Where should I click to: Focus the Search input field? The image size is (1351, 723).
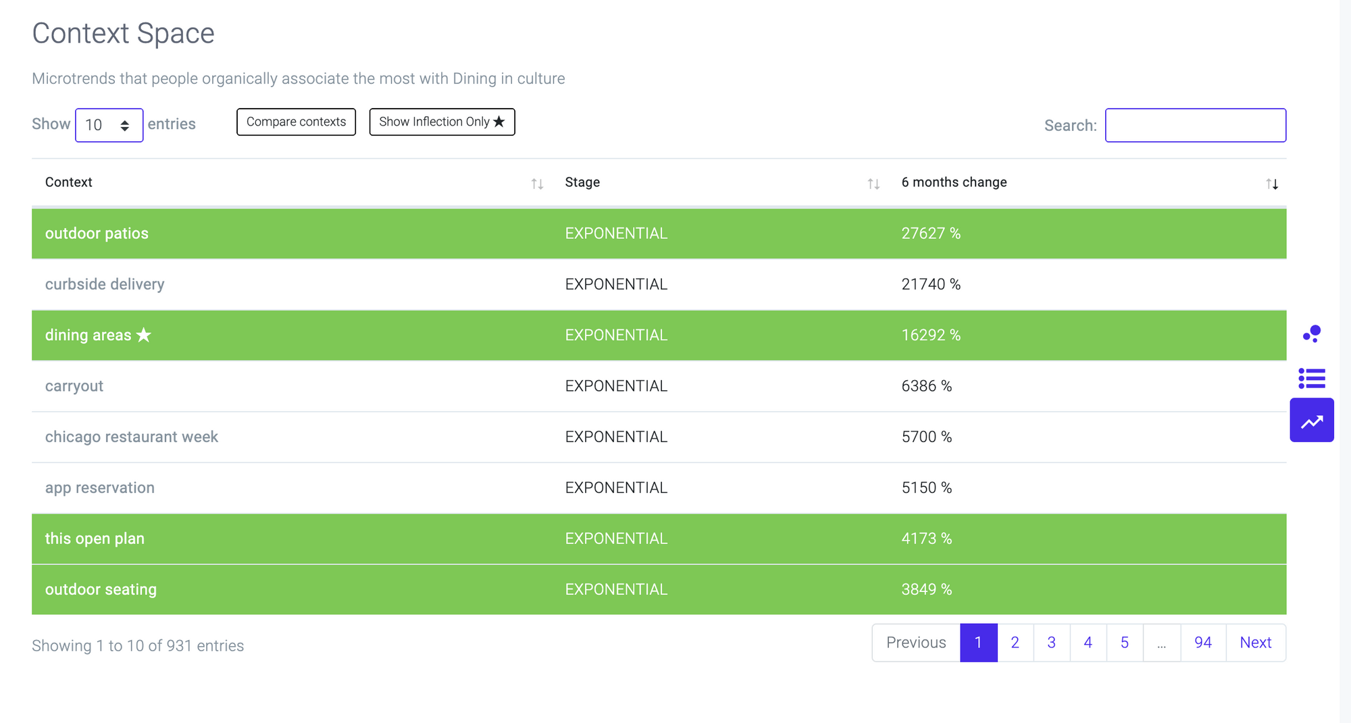tap(1195, 125)
